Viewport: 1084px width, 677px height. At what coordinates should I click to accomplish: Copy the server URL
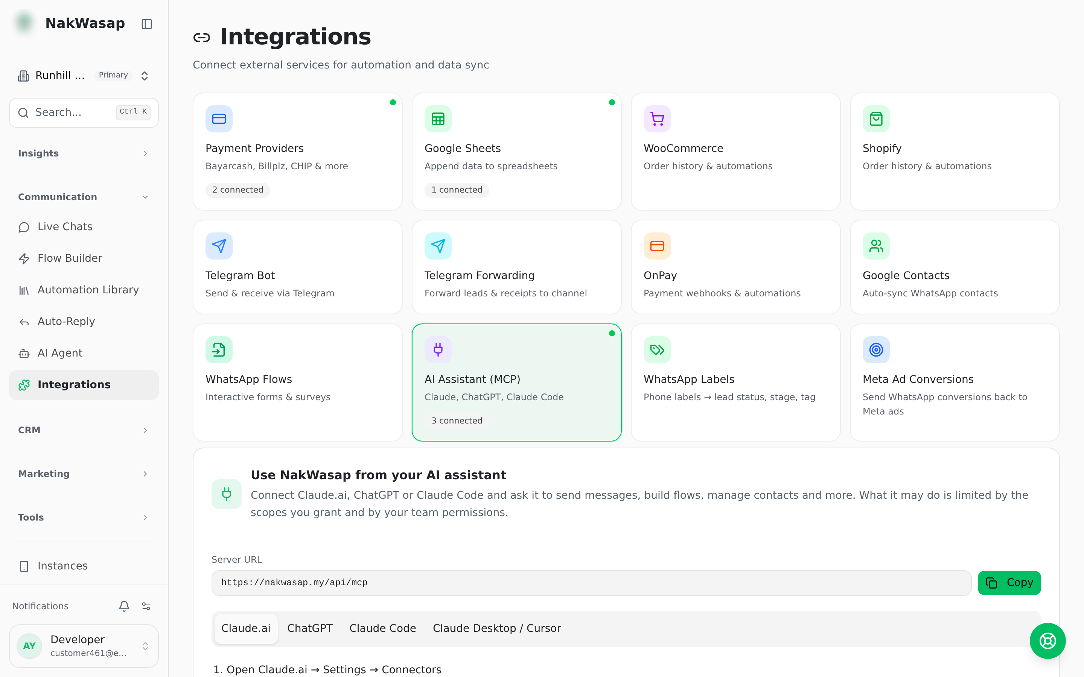1009,583
